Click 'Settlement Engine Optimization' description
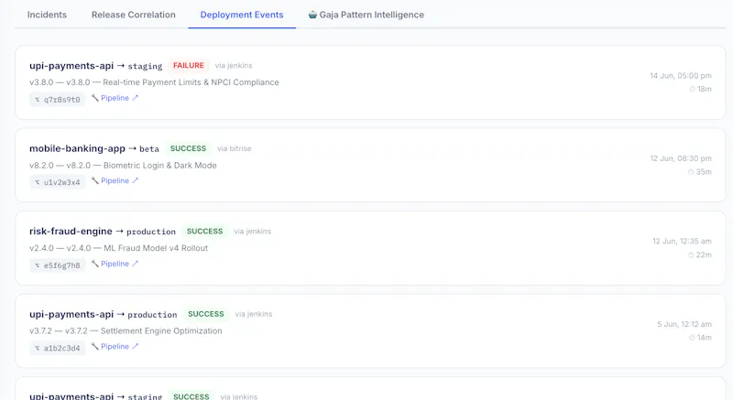 (161, 331)
